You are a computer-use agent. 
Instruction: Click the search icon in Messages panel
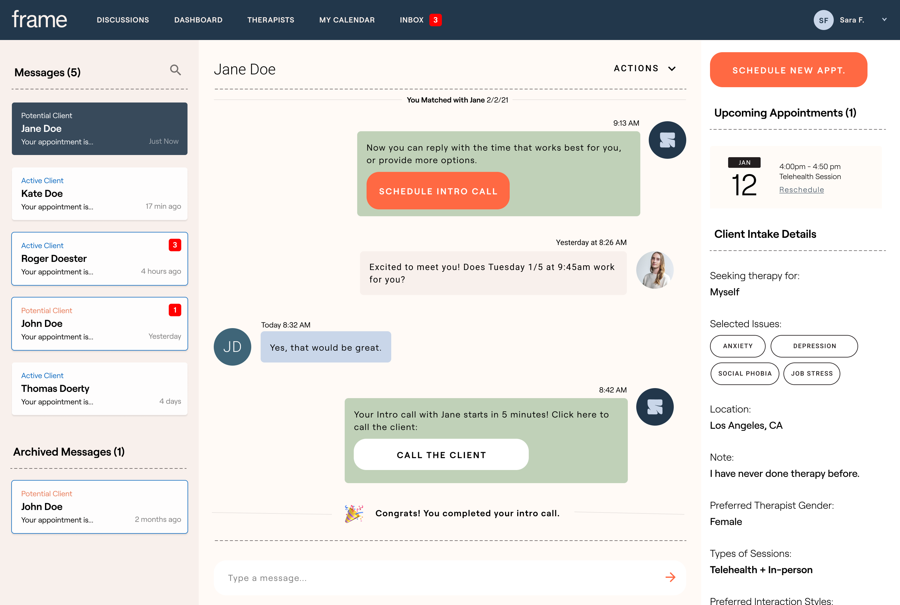tap(176, 70)
